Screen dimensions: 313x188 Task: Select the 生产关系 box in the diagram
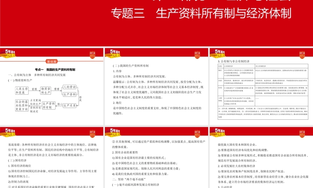pos(69,106)
